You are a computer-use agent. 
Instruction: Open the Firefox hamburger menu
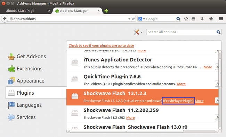[x=221, y=18]
